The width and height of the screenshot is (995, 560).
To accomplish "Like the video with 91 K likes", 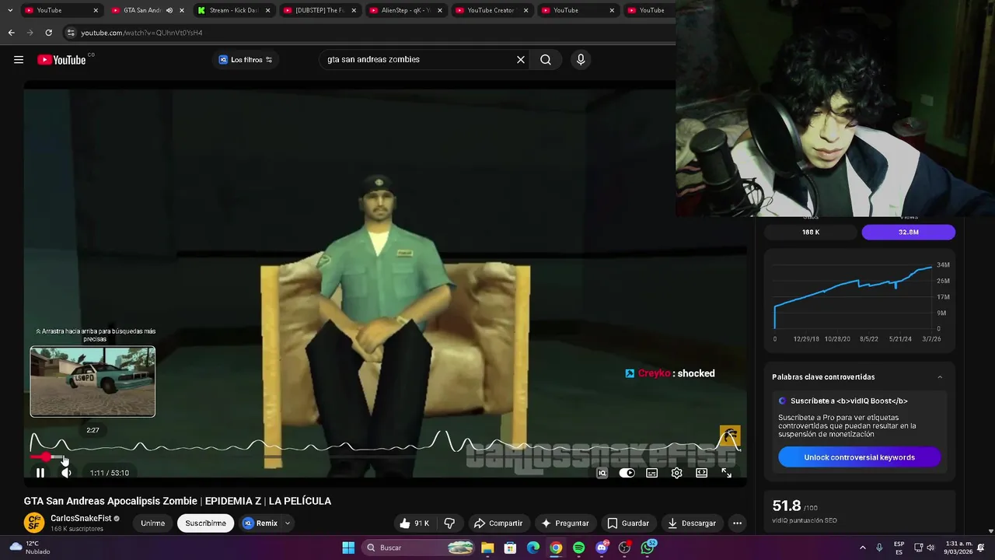I will (414, 523).
